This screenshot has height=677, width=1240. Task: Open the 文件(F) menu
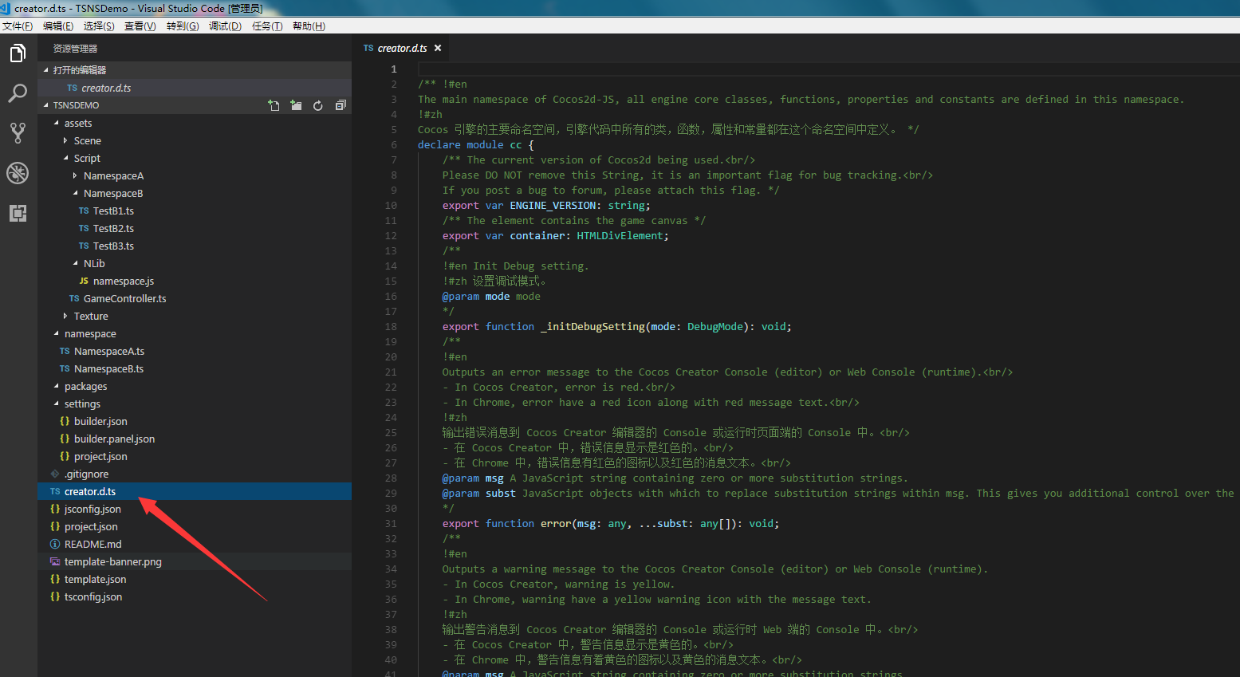coord(18,26)
